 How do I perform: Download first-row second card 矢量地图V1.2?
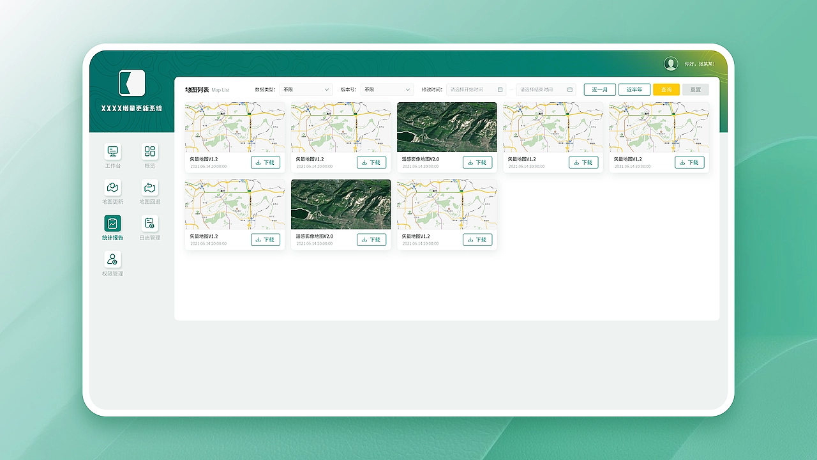[x=371, y=162]
